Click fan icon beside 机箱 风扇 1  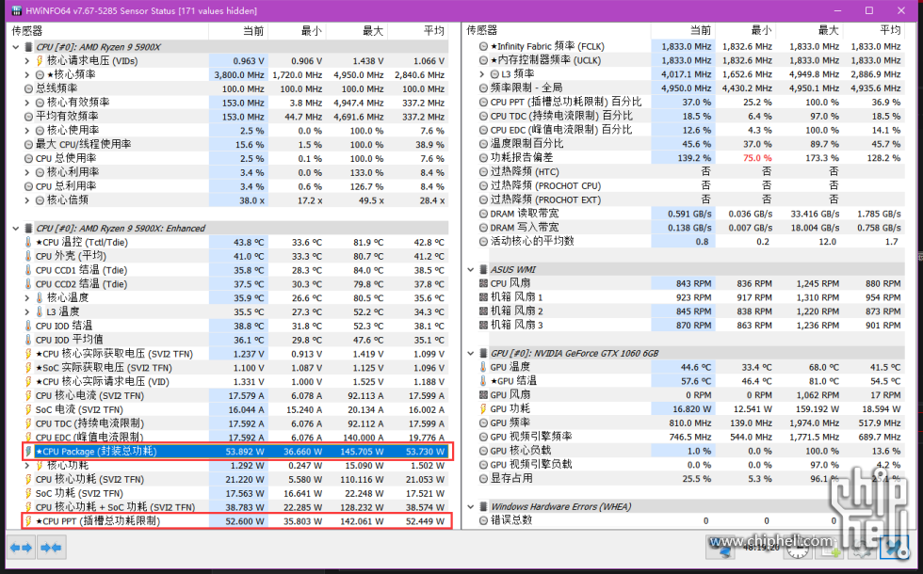(x=483, y=297)
